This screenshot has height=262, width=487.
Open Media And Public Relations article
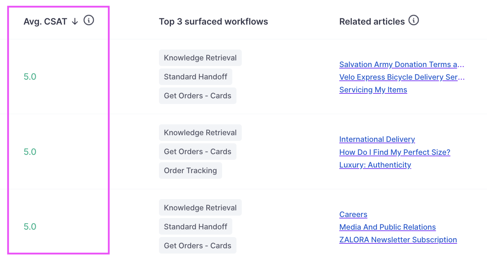click(x=388, y=227)
